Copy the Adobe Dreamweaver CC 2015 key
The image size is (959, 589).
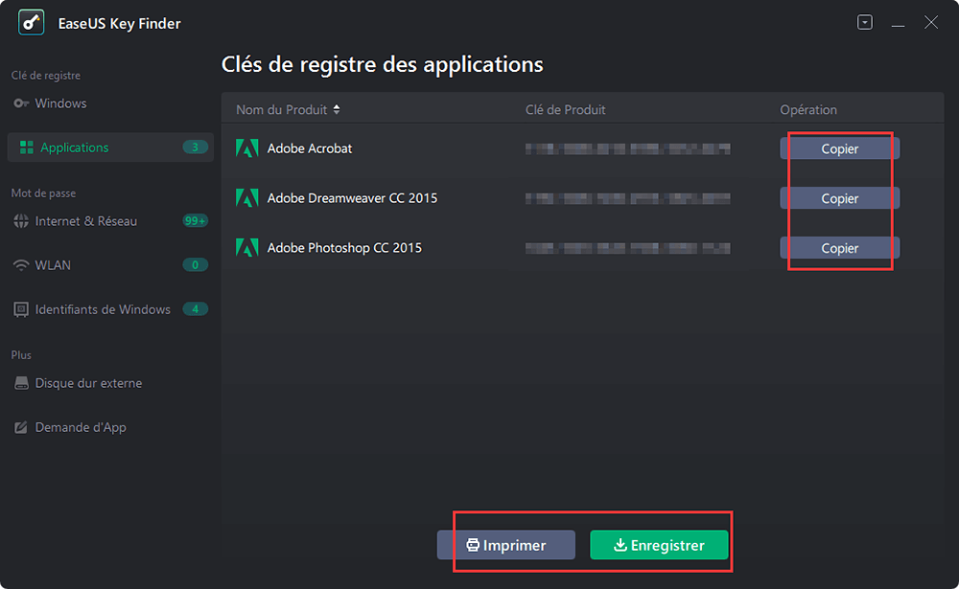coord(840,198)
